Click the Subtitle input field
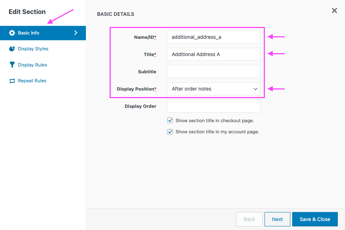 pyautogui.click(x=214, y=72)
